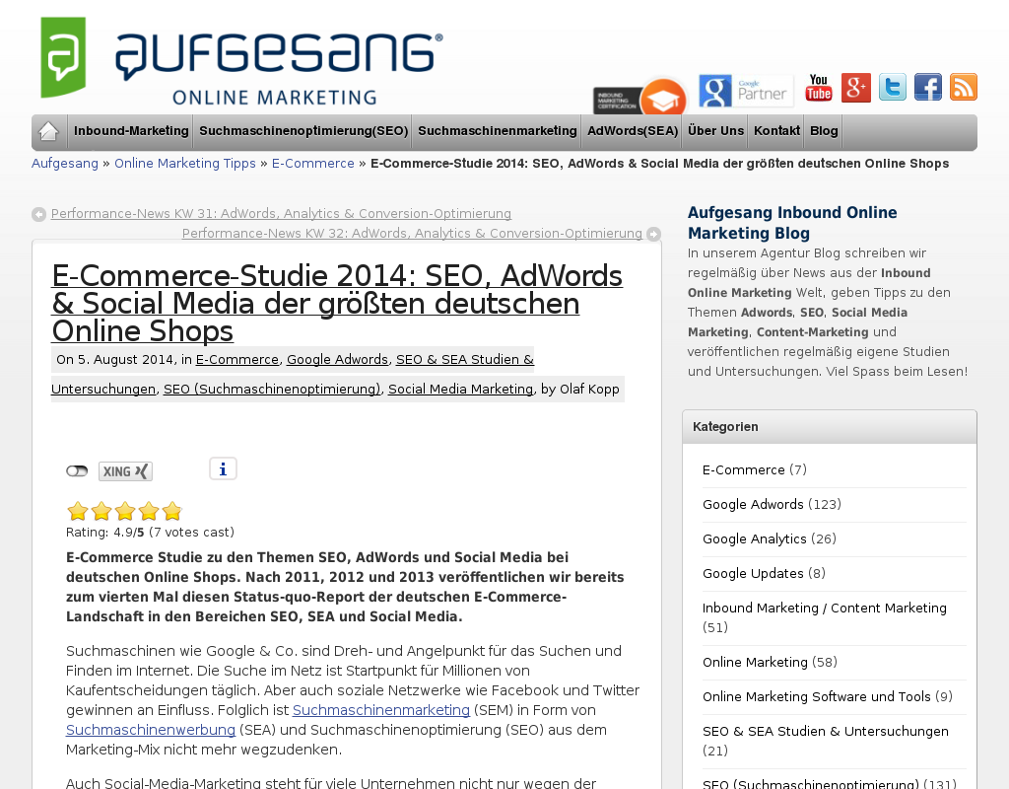Screen dimensions: 1009x789
Task: Open the Facebook icon
Action: pos(928,87)
